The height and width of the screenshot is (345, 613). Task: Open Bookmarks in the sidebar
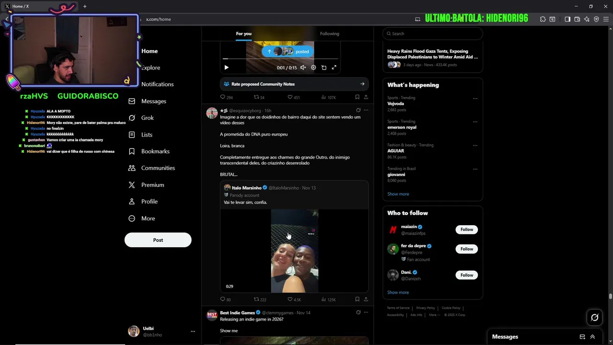(149, 151)
